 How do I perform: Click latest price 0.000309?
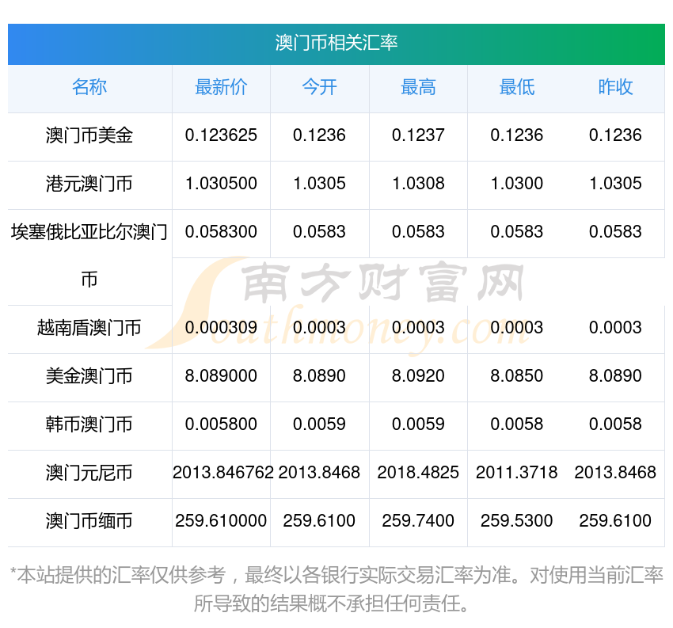(221, 328)
